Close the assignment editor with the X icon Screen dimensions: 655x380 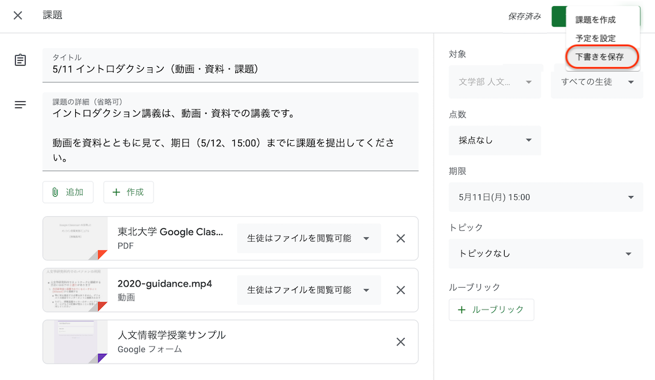(x=18, y=15)
